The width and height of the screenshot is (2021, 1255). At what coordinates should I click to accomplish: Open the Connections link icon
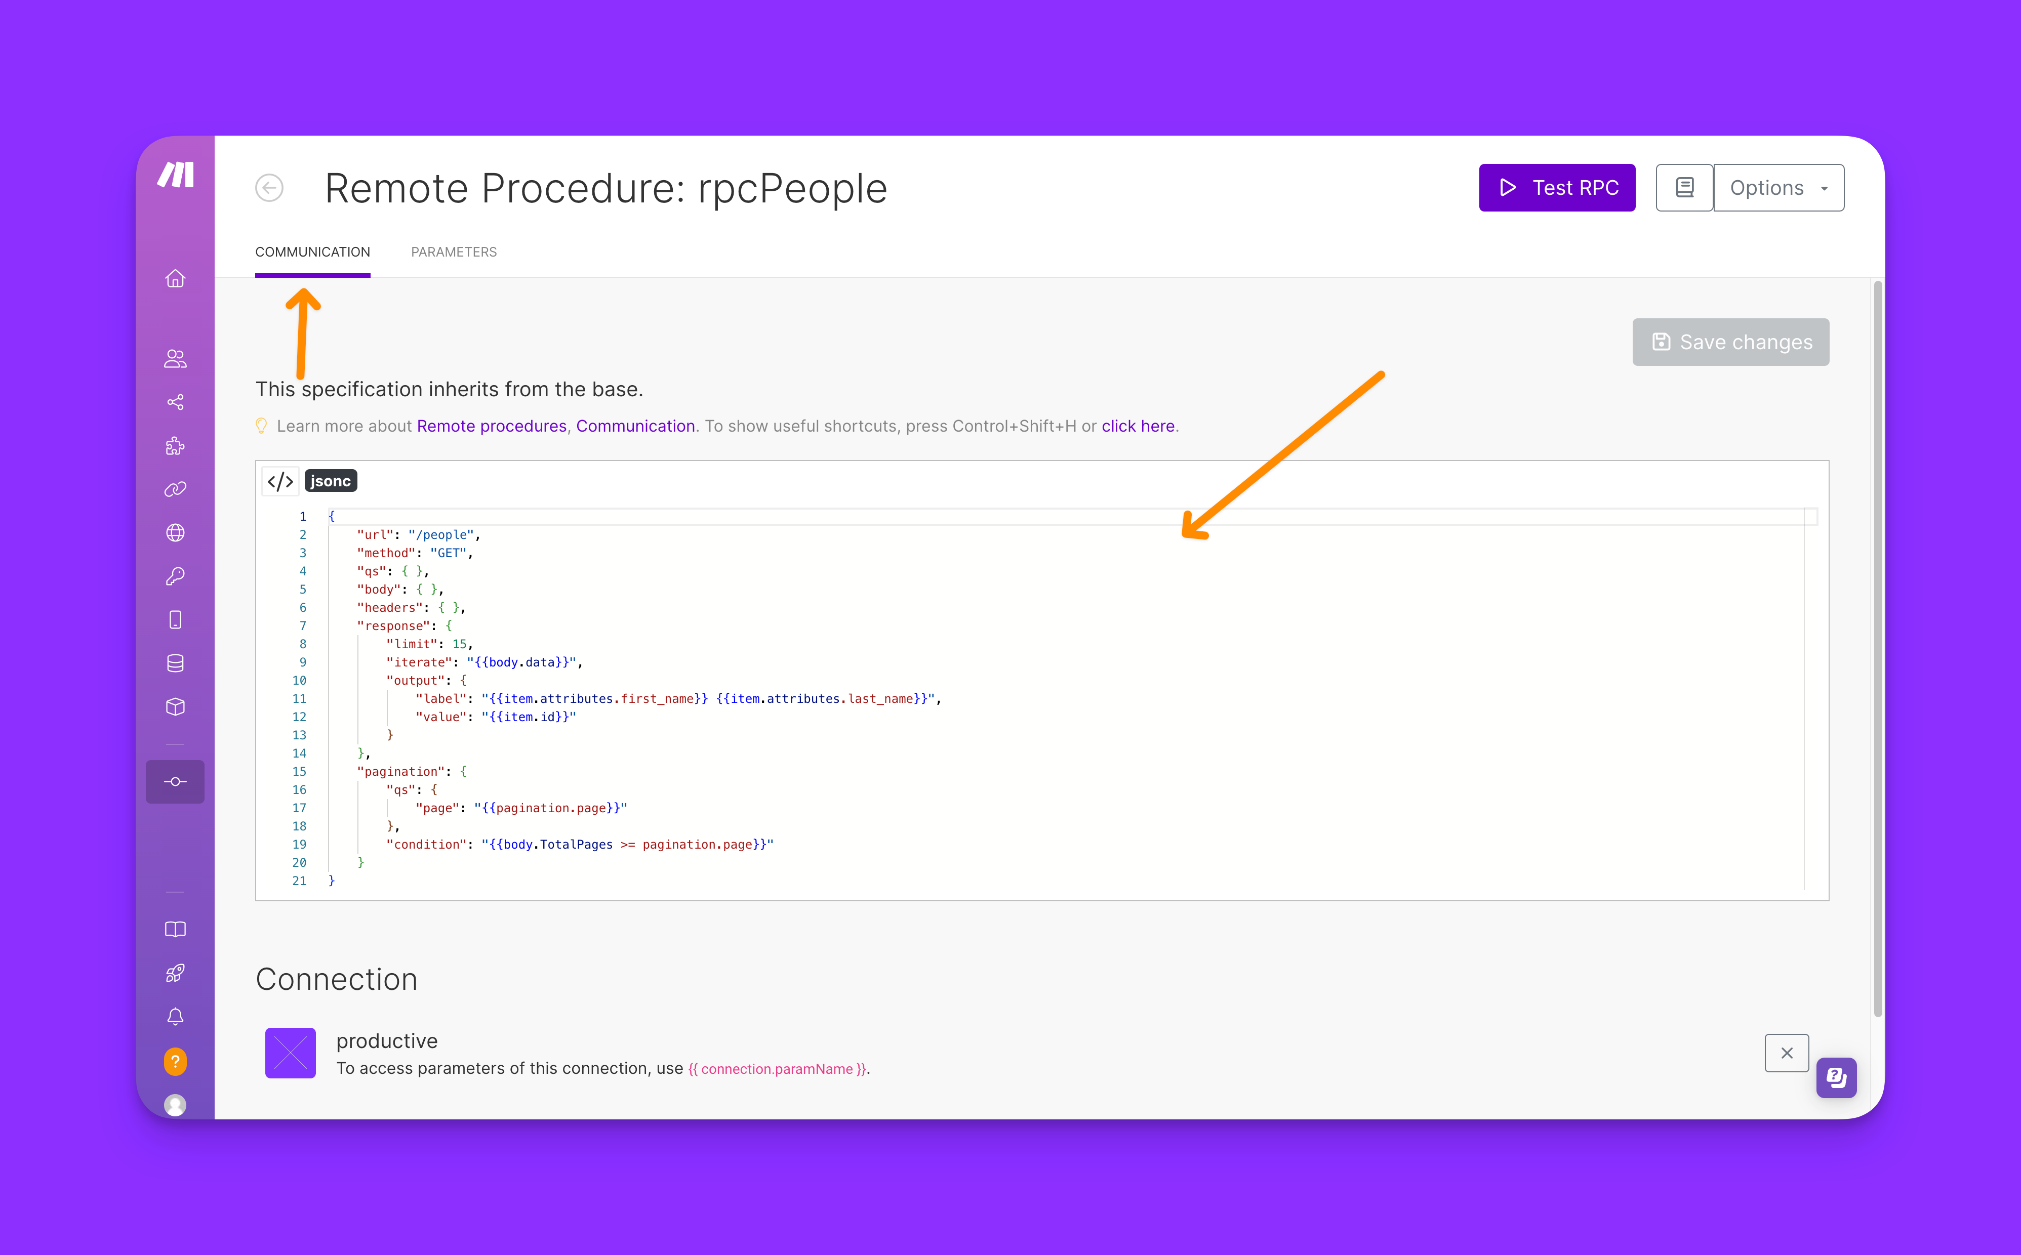[175, 489]
